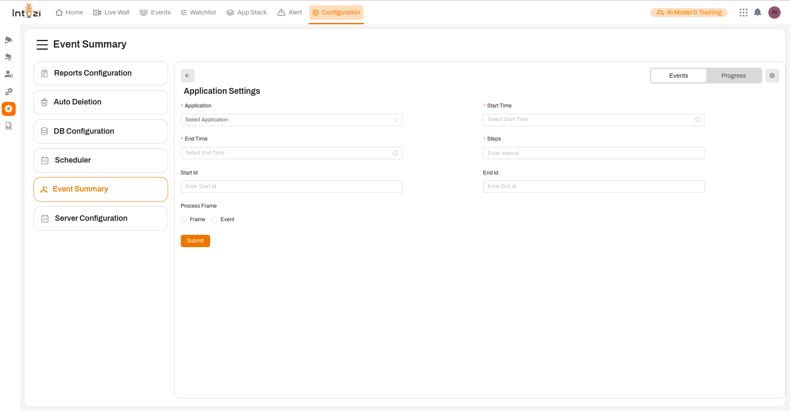Go to the Live Wall tab
The height and width of the screenshot is (411, 790).
click(112, 12)
